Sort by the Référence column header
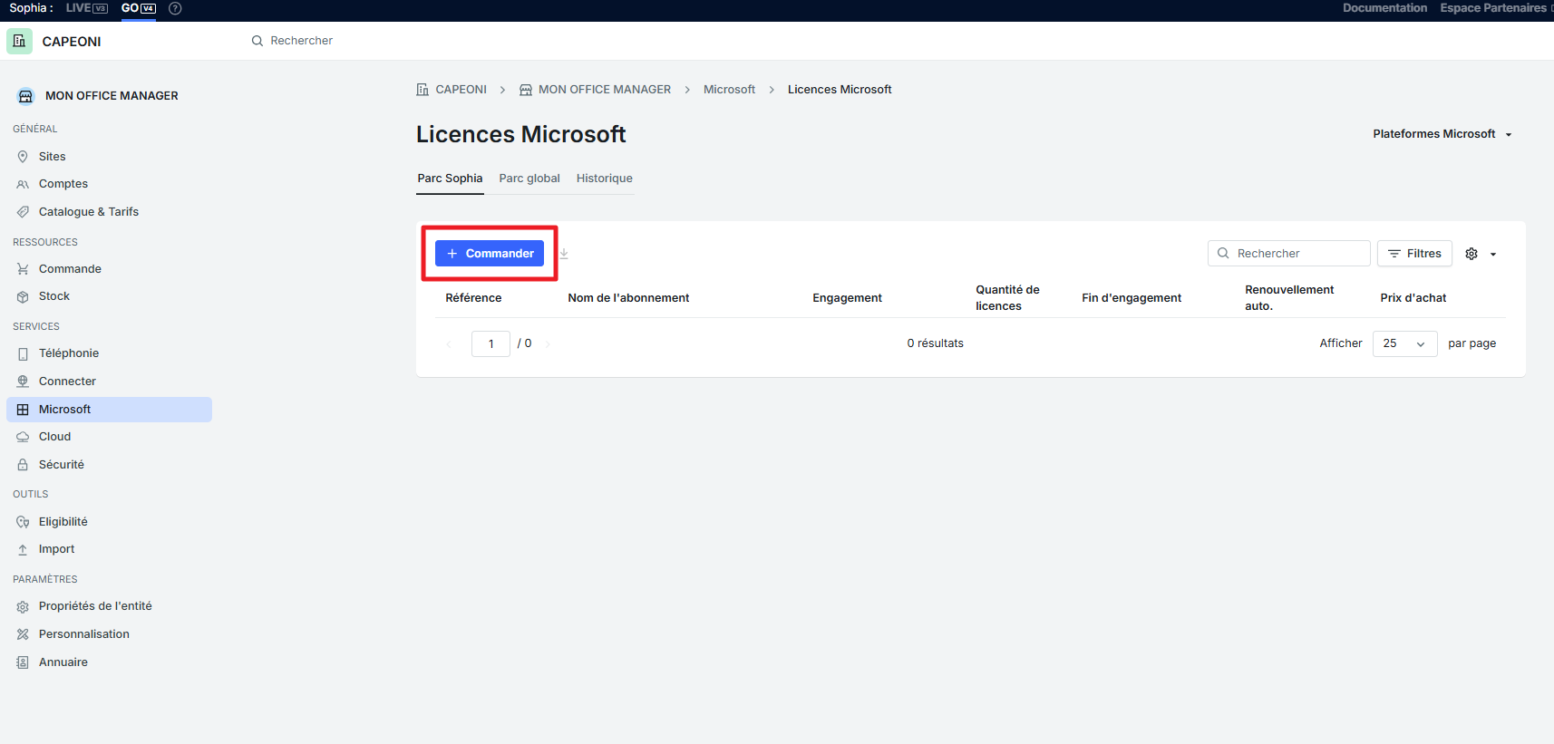The image size is (1554, 744). (473, 298)
